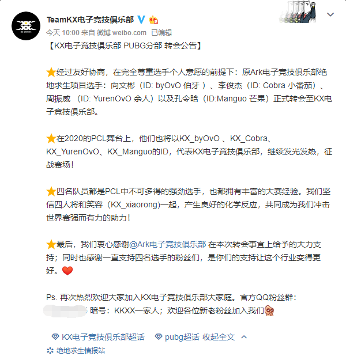Open the pubg超话 super topic
The width and height of the screenshot is (346, 360).
[182, 337]
